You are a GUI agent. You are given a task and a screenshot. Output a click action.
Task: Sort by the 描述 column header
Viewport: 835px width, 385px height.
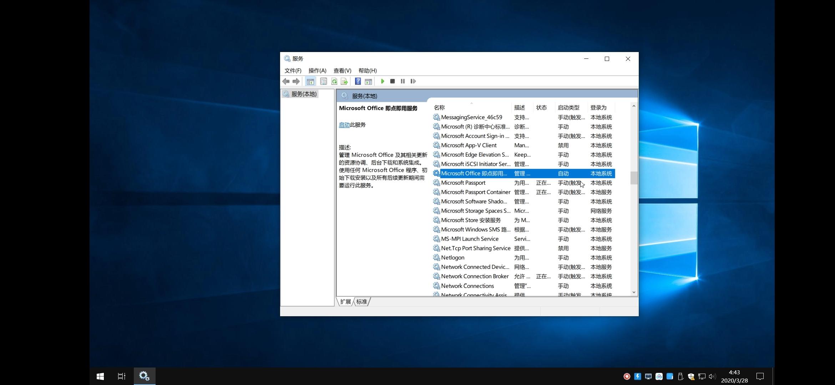522,108
